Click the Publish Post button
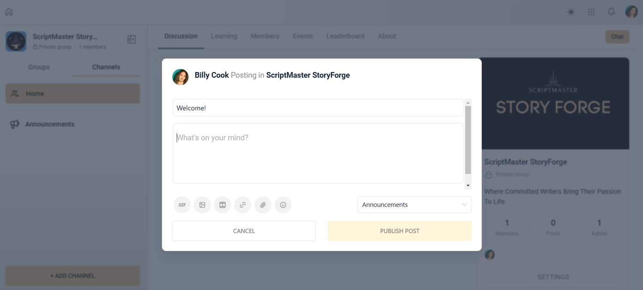 pyautogui.click(x=400, y=231)
